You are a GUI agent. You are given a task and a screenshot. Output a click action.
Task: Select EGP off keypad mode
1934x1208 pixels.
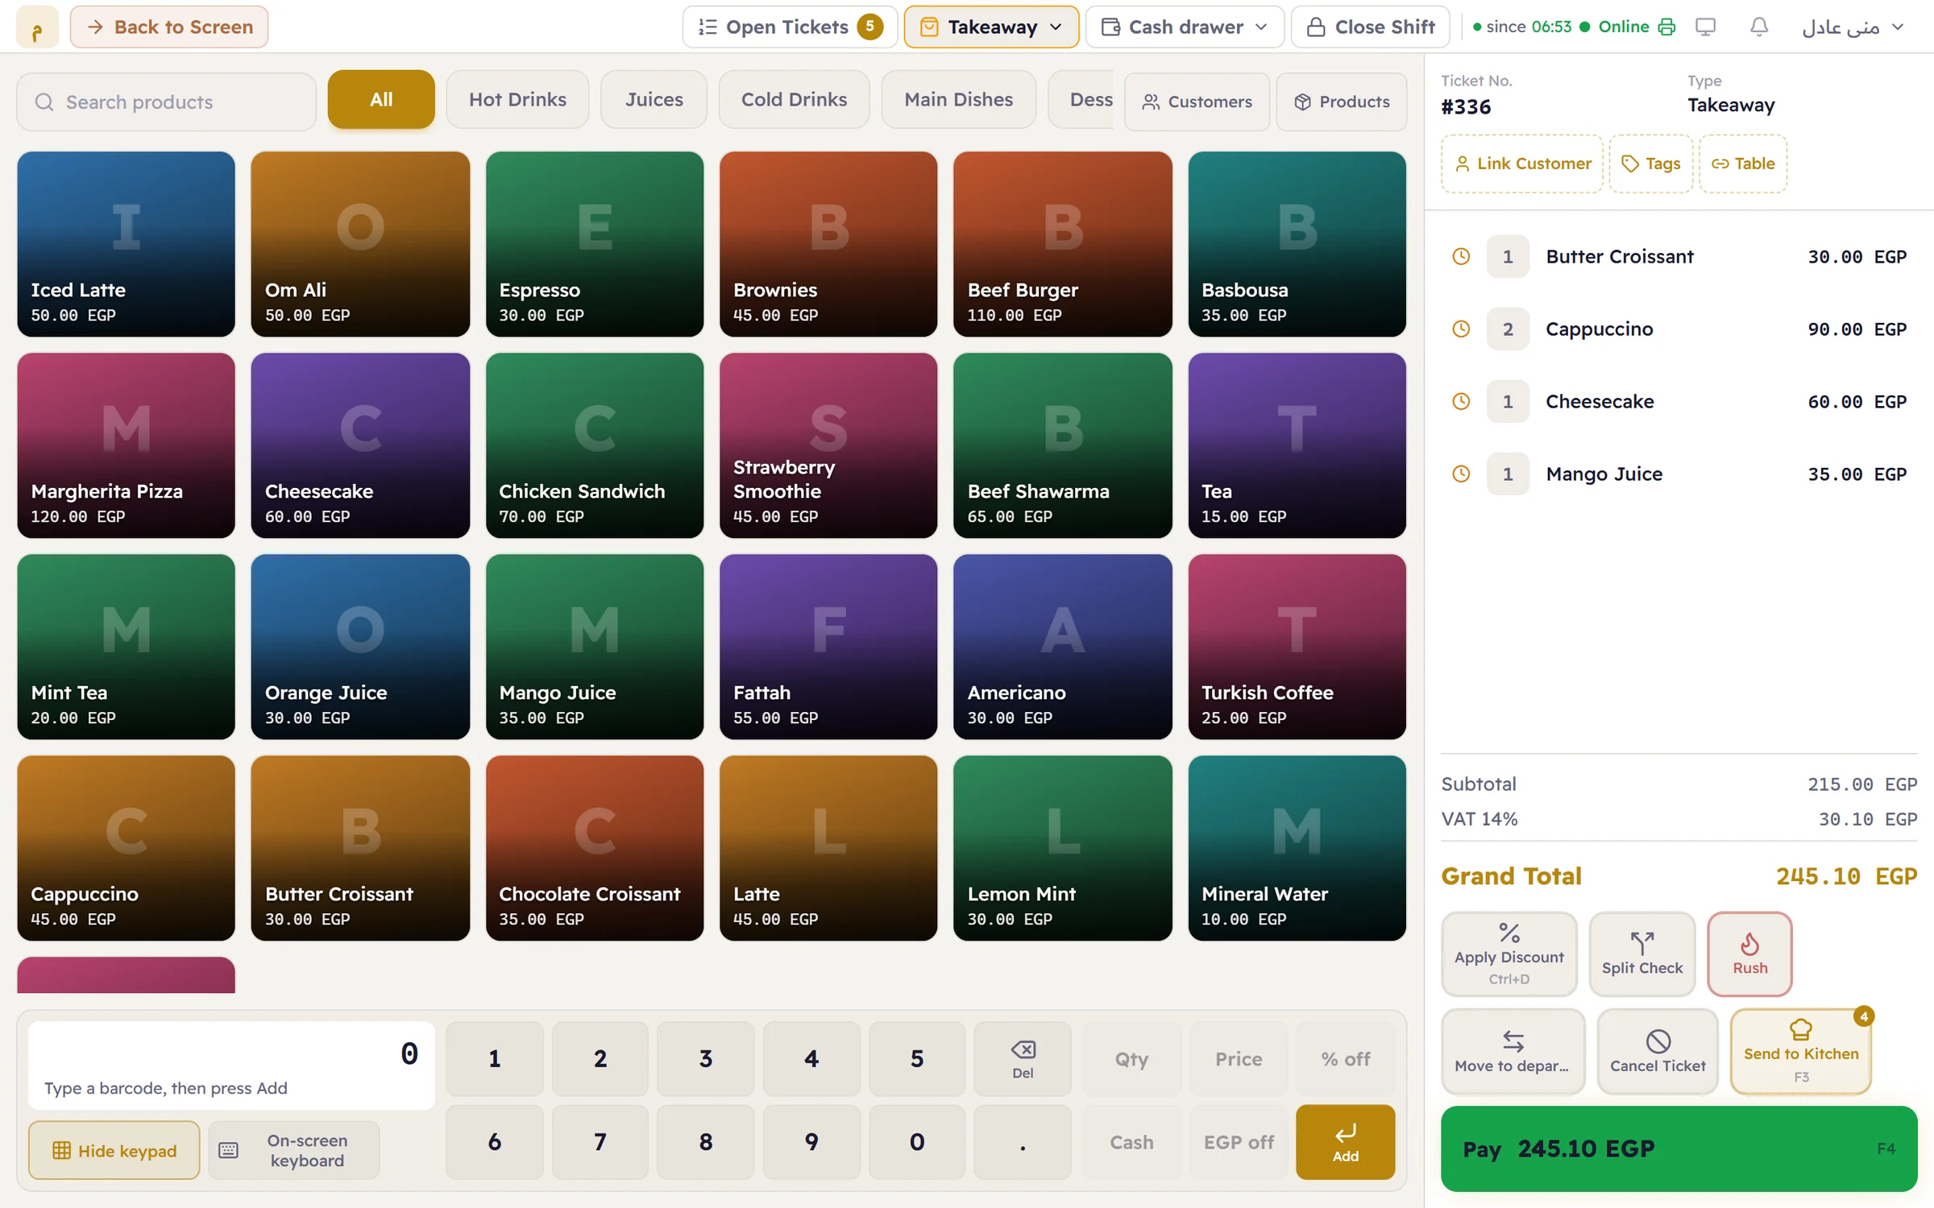pos(1239,1142)
